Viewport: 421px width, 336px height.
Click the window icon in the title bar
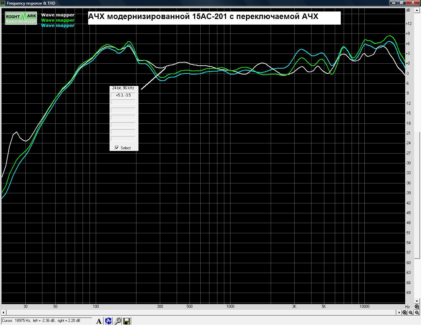point(3,3)
